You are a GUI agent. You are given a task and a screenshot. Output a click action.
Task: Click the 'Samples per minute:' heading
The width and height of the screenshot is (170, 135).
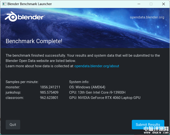pos(22,82)
